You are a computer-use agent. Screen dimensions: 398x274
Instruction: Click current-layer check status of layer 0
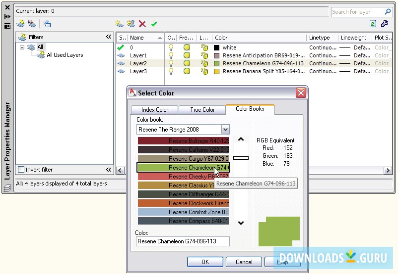[x=121, y=47]
